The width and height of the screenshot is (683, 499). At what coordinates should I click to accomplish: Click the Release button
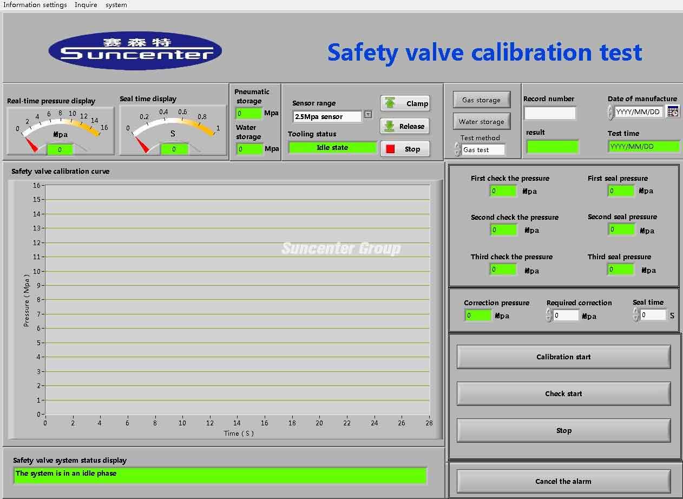point(405,126)
